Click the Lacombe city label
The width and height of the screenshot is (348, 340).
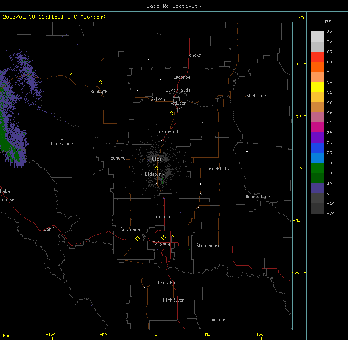182,77
